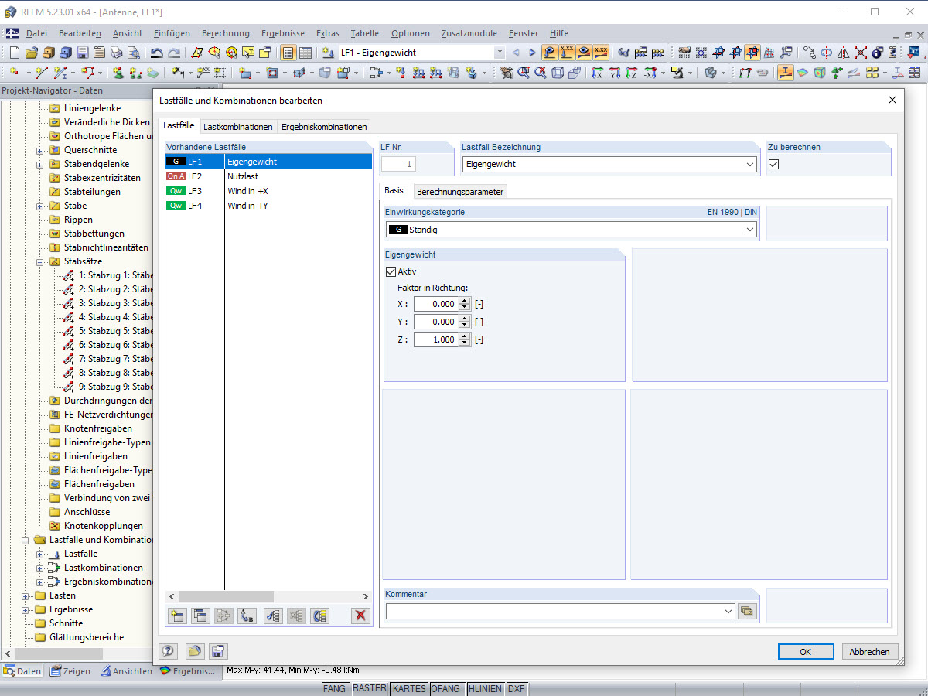Screen dimensions: 928x696
Task: Confirm changes with the OK button
Action: (806, 651)
